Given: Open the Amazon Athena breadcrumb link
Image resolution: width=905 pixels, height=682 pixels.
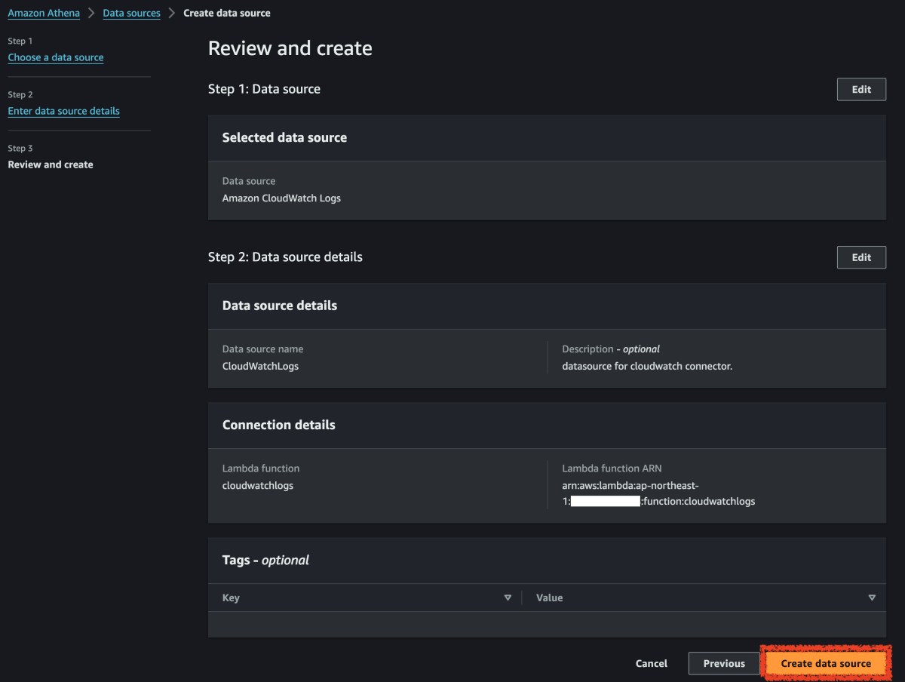Looking at the screenshot, I should 44,13.
